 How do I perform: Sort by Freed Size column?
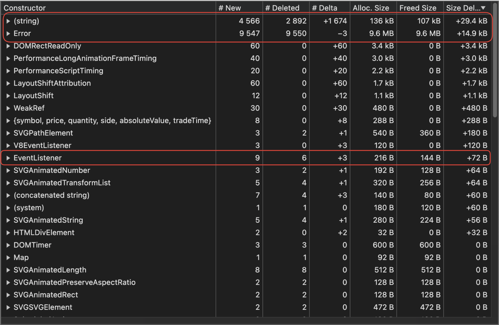[x=418, y=8]
